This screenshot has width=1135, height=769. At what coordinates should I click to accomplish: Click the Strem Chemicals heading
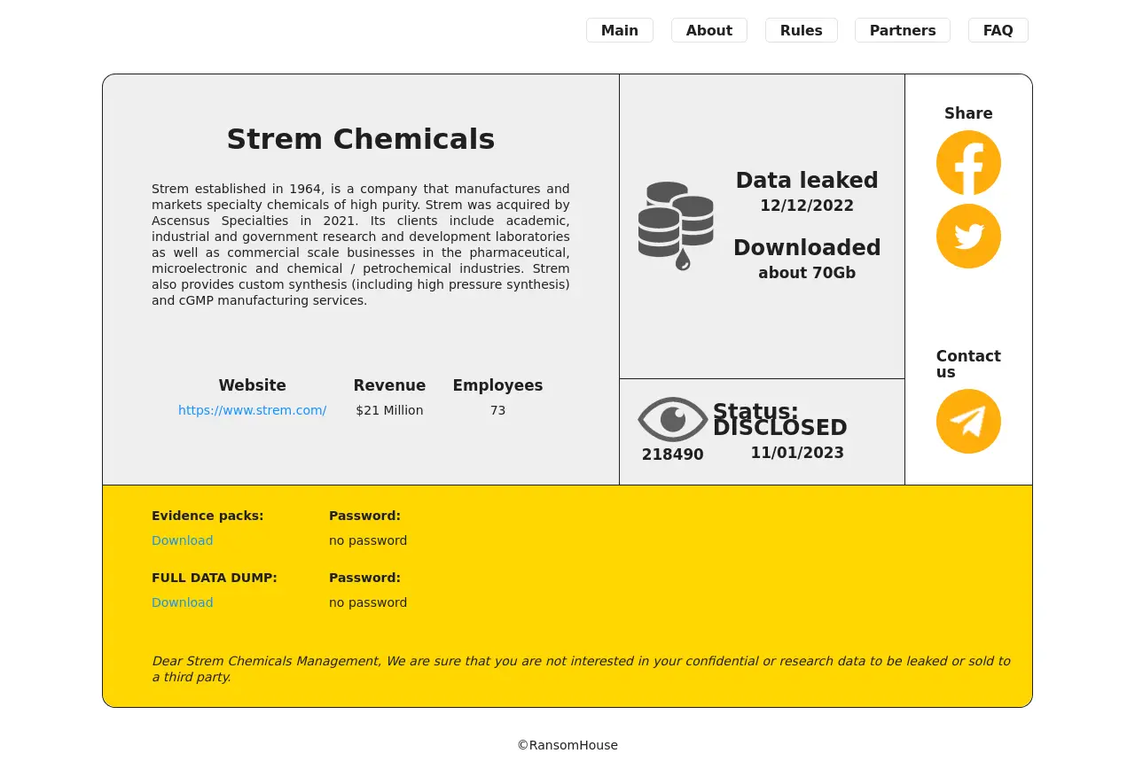360,139
